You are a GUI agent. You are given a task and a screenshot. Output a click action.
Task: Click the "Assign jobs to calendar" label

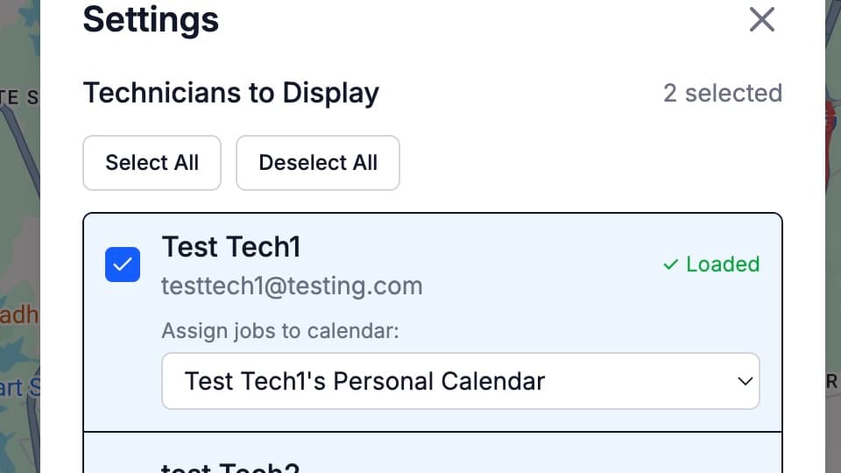[x=280, y=332]
